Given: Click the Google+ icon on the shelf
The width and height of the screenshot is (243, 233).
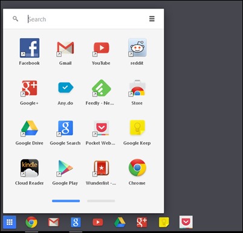Looking at the screenshot, I should [x=142, y=222].
